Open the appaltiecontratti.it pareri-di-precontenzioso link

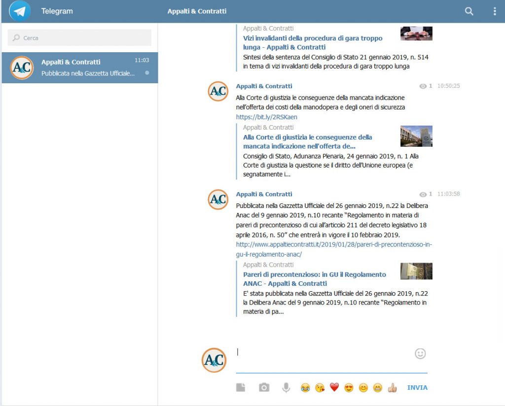coord(334,249)
